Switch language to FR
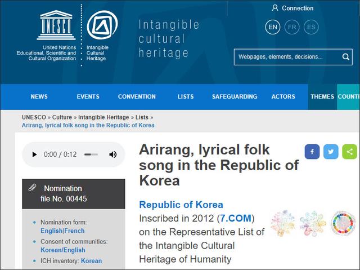This screenshot has height=270, width=360. [292, 27]
